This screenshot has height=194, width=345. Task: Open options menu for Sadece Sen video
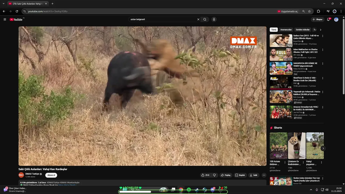pyautogui.click(x=323, y=36)
